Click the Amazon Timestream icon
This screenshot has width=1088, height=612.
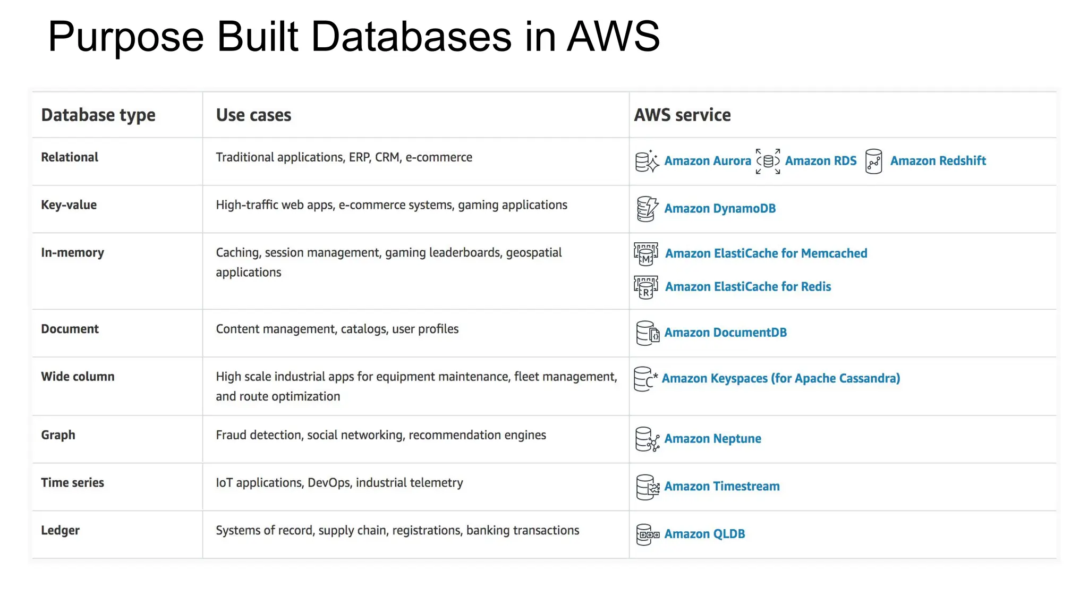[x=647, y=487]
